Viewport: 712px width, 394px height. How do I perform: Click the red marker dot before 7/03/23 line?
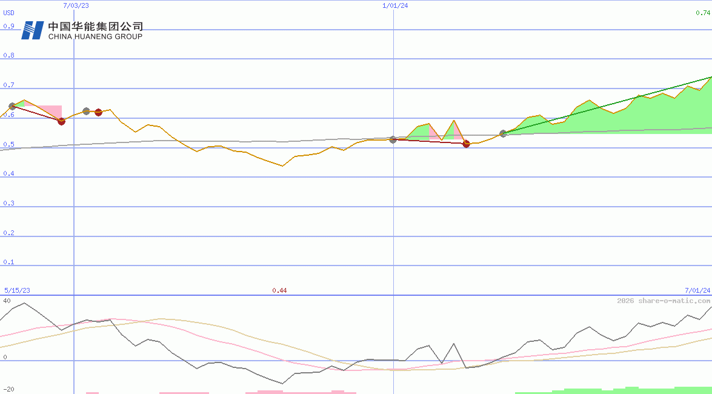pyautogui.click(x=62, y=121)
